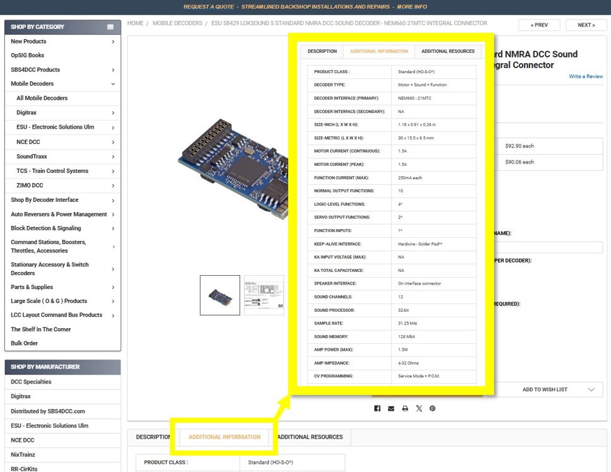Image resolution: width=611 pixels, height=472 pixels.
Task: Click Write a Review link
Action: [x=586, y=76]
